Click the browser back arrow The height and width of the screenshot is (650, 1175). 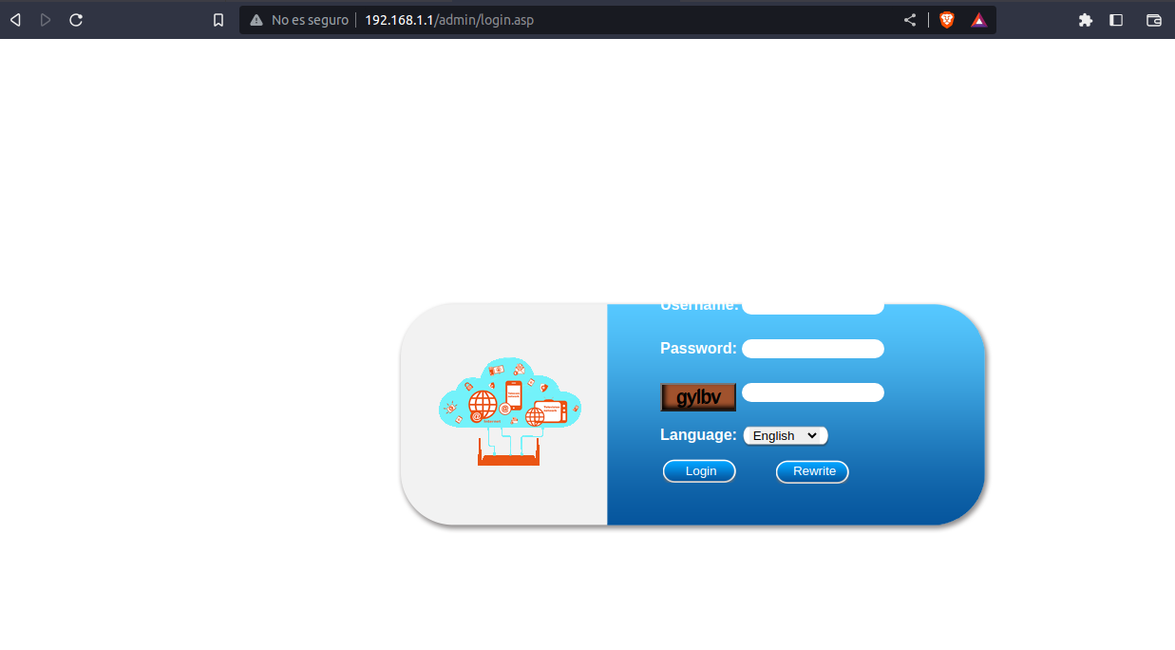pos(15,20)
